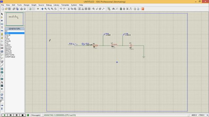Start simulation with Play button
This screenshot has width=209, height=117.
point(5,115)
